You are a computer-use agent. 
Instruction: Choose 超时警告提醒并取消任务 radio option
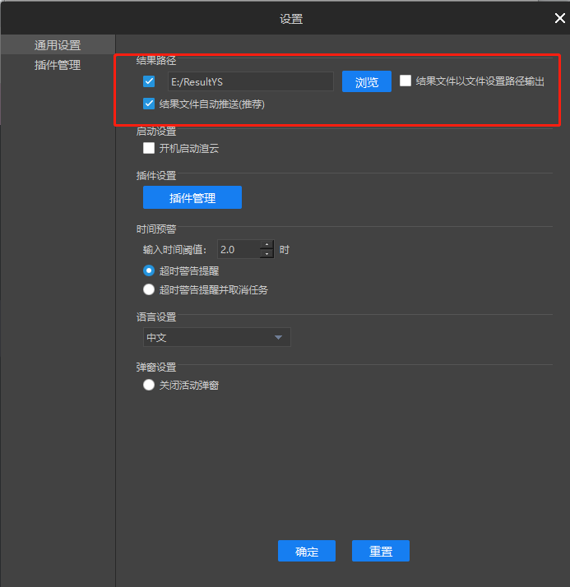[x=149, y=289]
